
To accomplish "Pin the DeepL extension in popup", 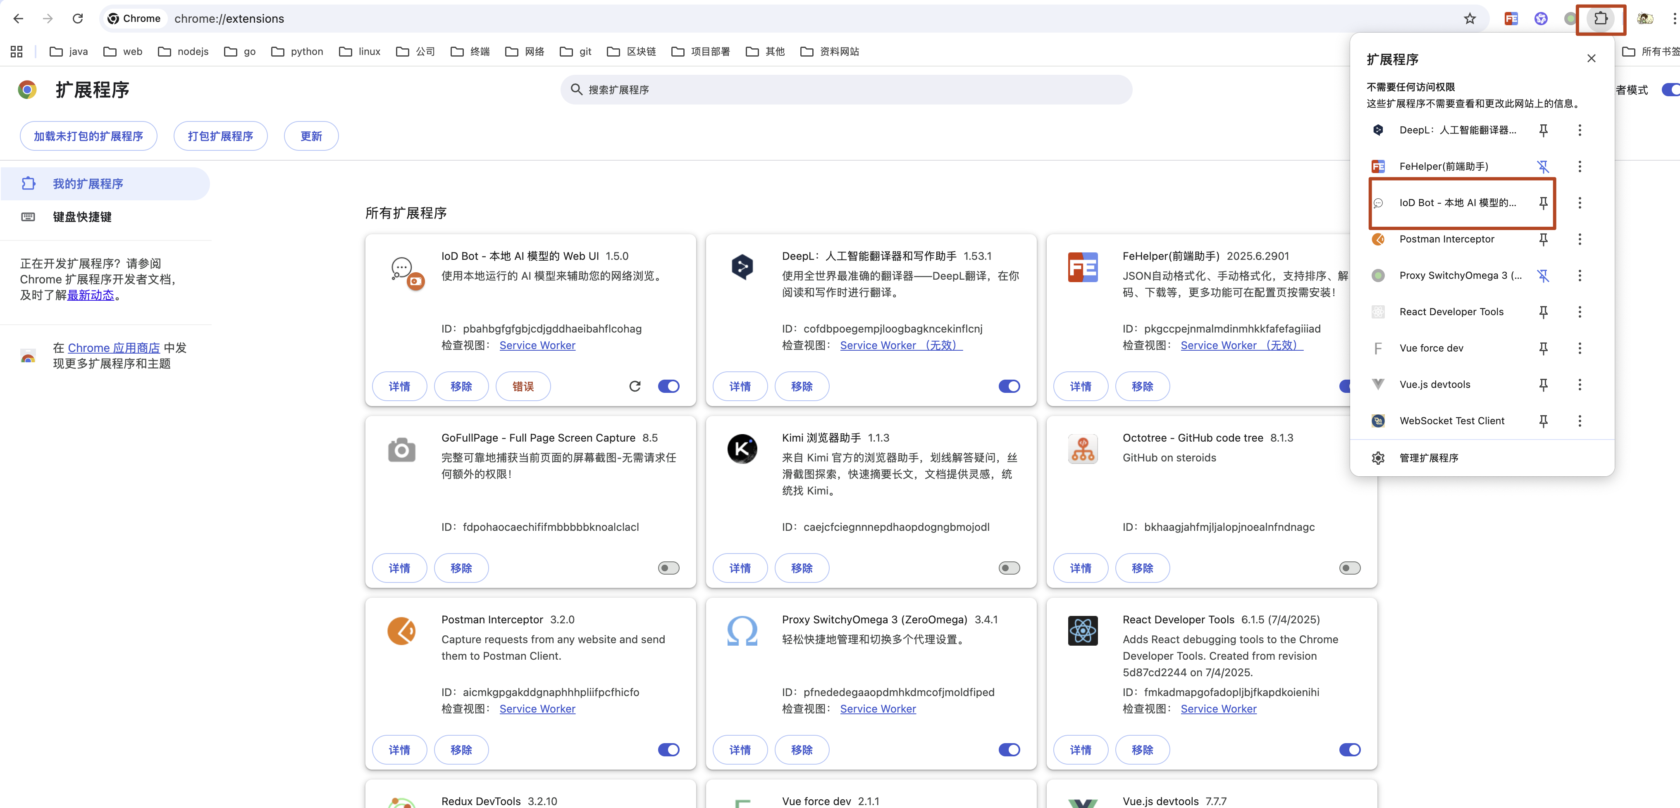I will pyautogui.click(x=1543, y=130).
